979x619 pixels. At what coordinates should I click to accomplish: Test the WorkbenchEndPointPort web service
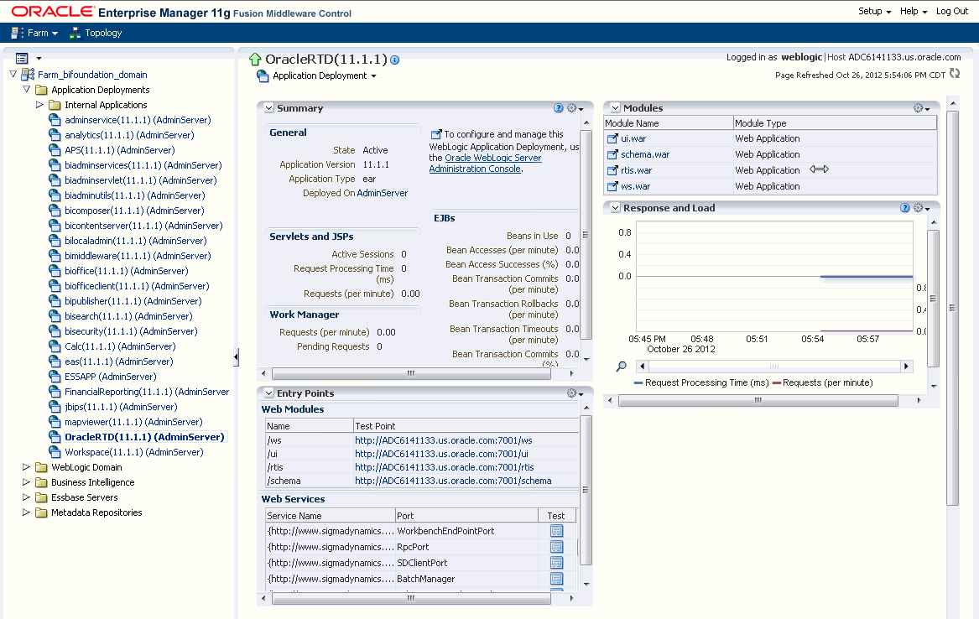(x=556, y=531)
